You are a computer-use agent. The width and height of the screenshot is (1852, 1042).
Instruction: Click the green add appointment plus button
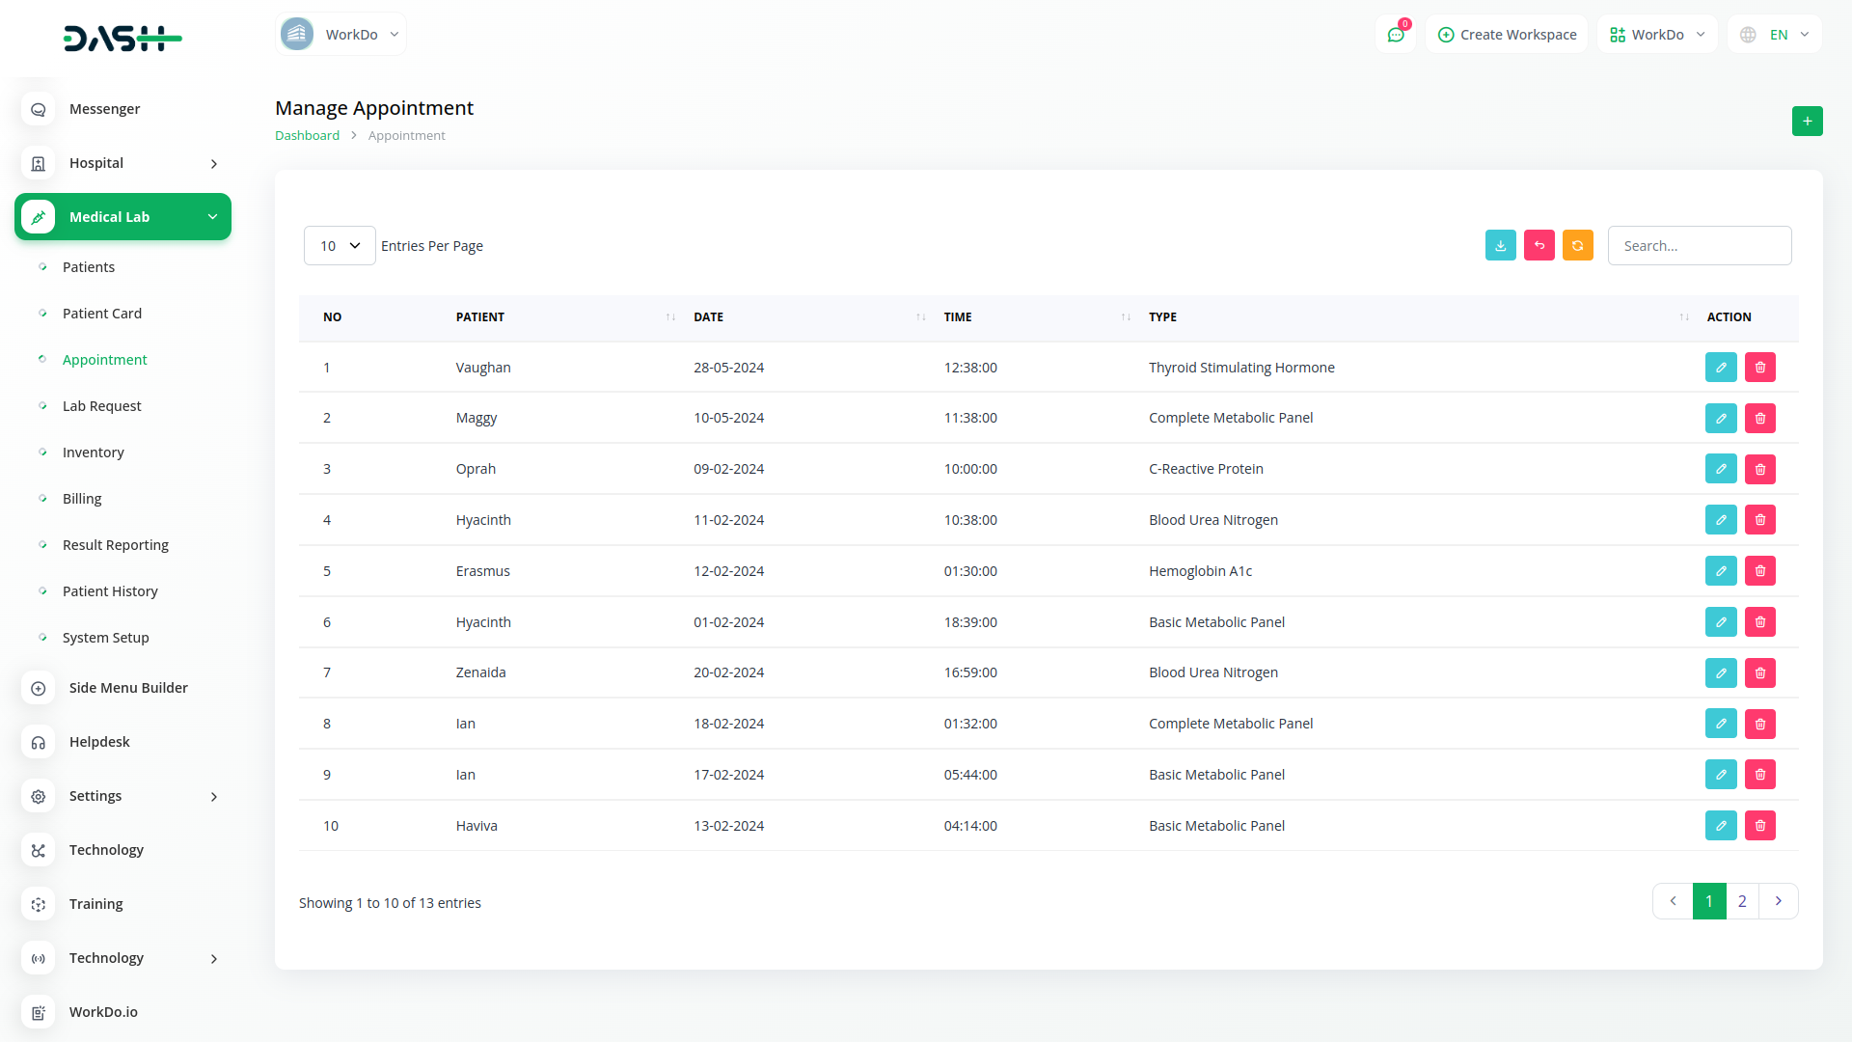(1807, 122)
